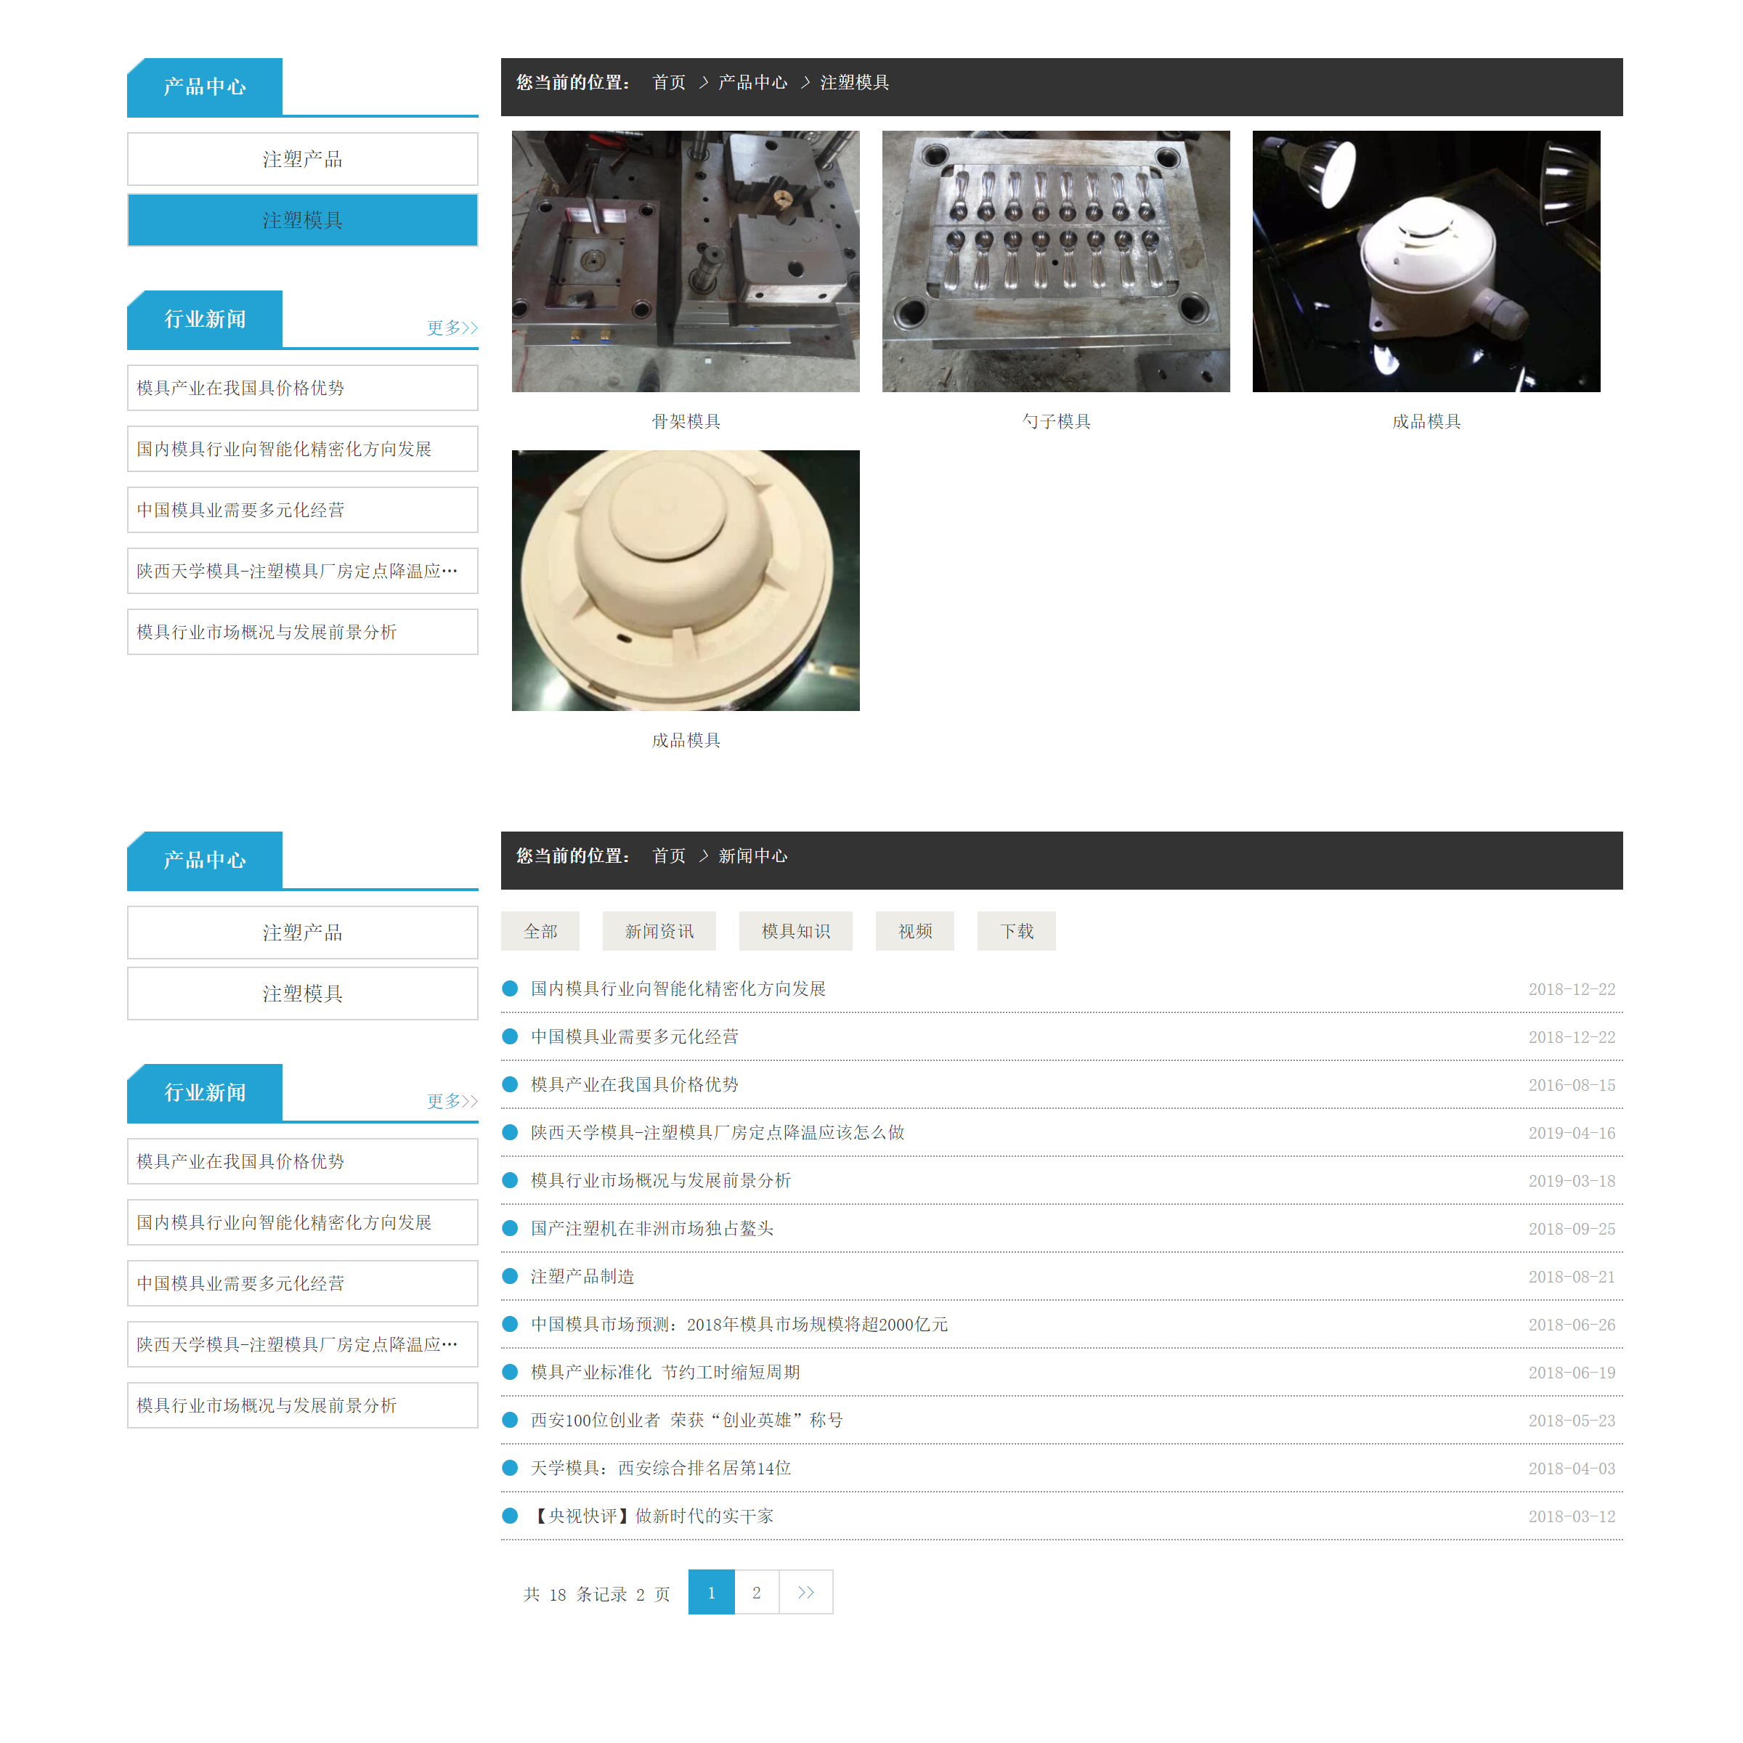Click 勺子模具 caption under product image

click(x=1055, y=421)
